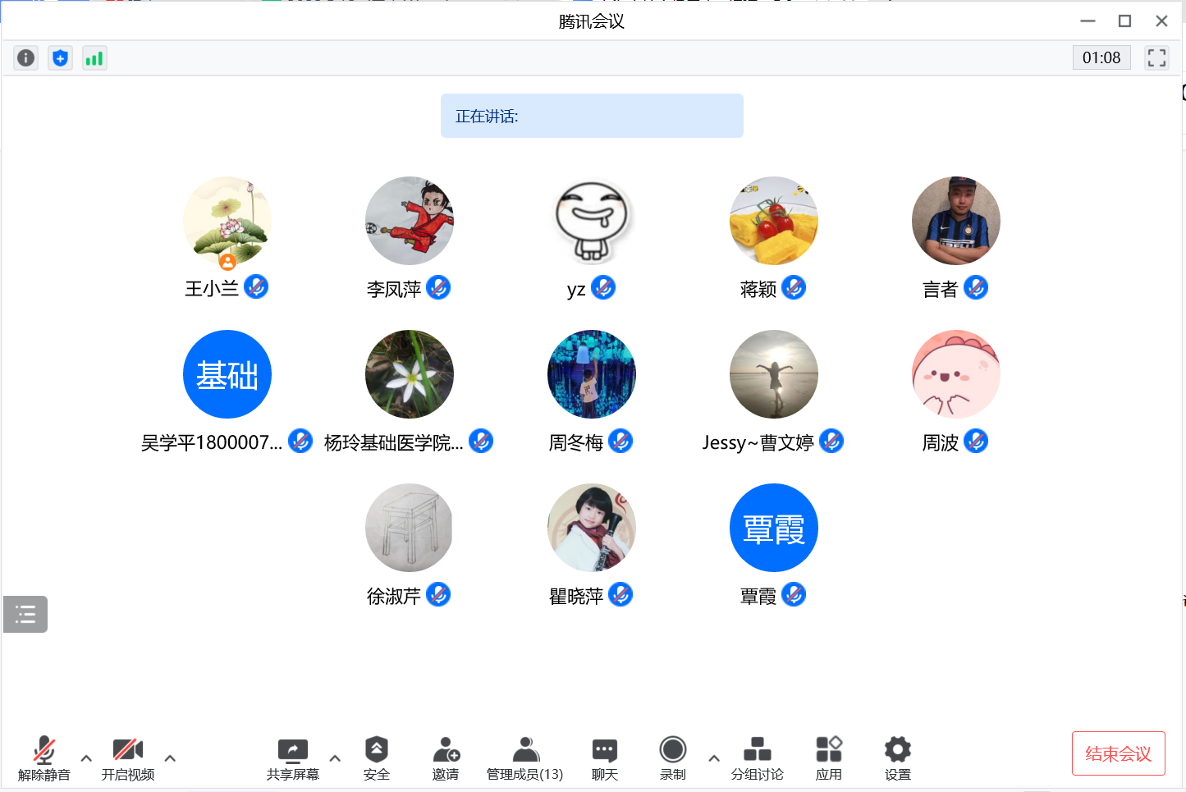This screenshot has height=792, width=1186.
Task: Open 管理成员(13) member list
Action: click(x=525, y=758)
